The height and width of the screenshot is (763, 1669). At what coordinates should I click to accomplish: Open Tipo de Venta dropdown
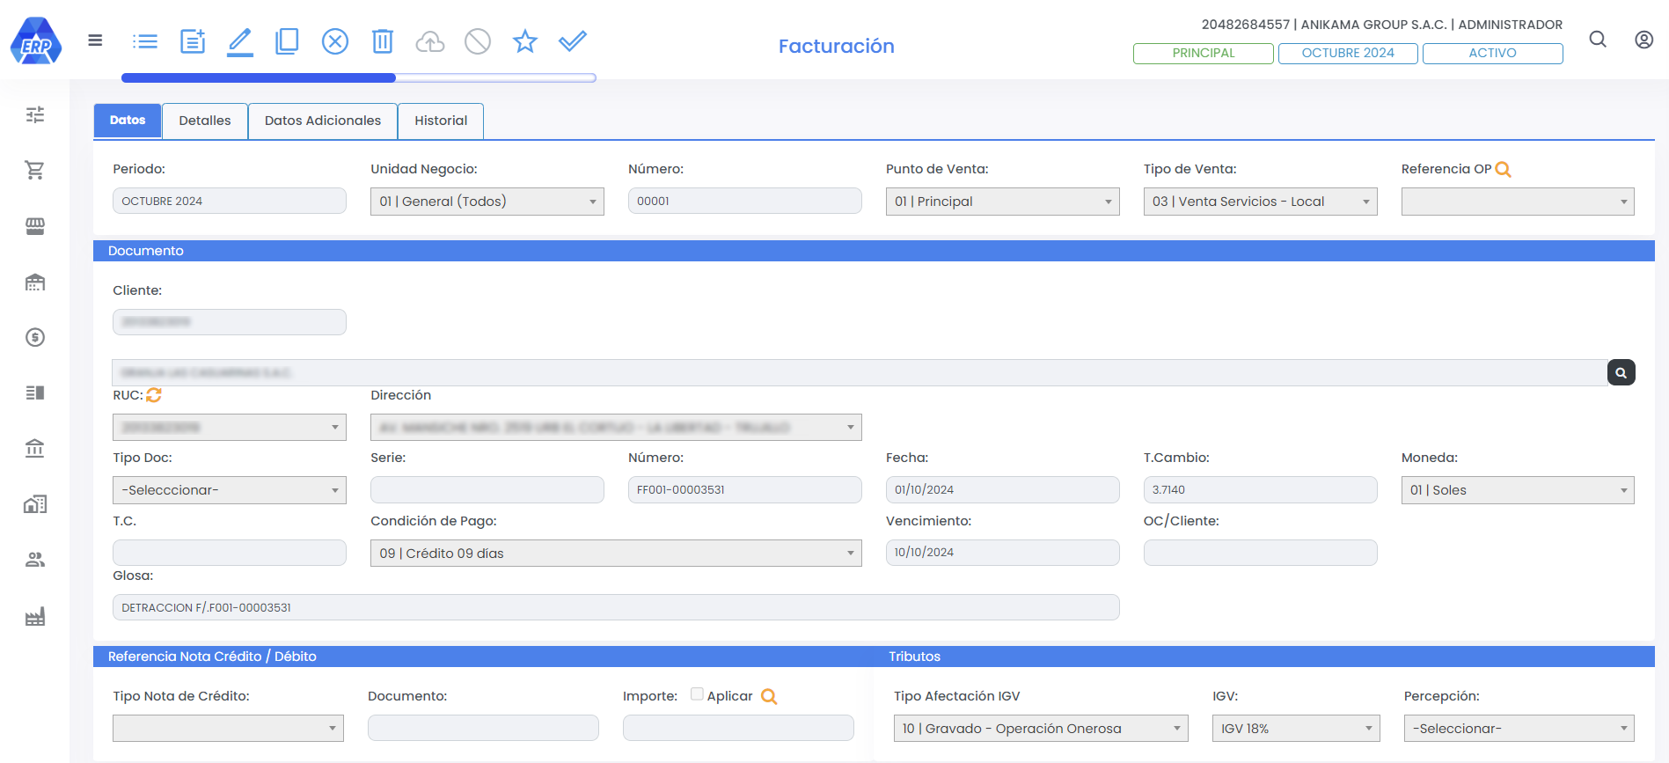[1261, 202]
